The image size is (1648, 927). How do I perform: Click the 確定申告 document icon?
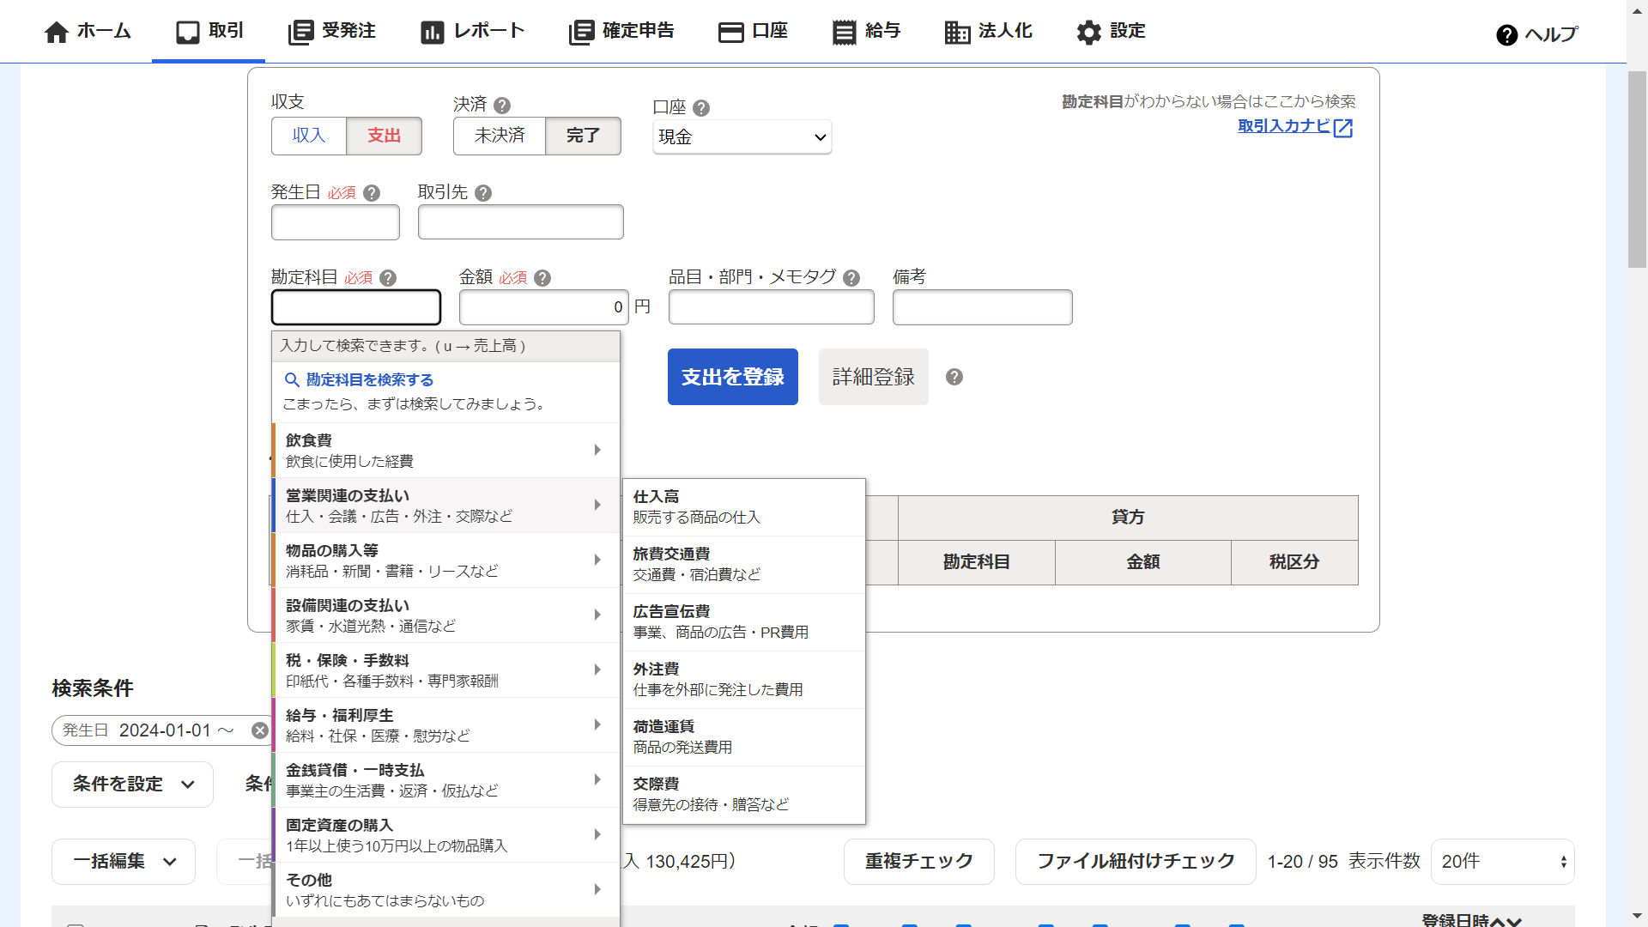pos(581,33)
